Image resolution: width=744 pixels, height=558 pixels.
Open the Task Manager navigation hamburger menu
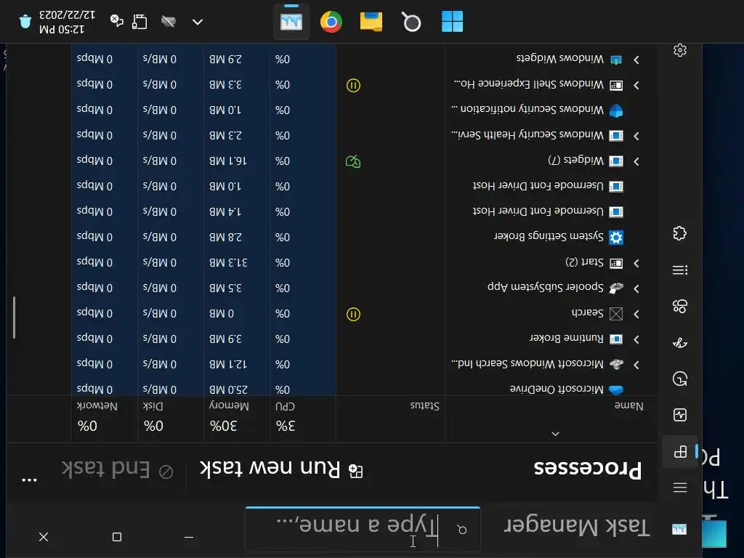pos(680,488)
